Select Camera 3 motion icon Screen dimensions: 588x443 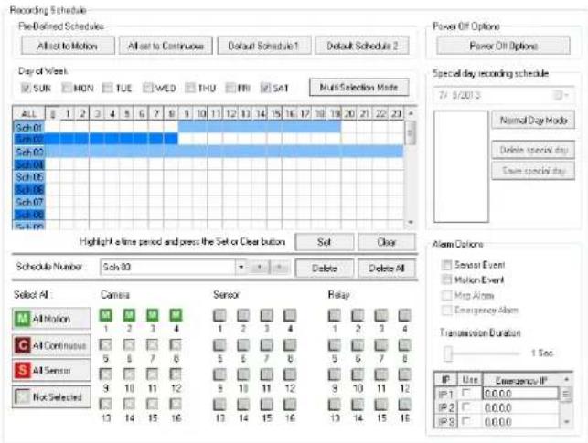[152, 315]
